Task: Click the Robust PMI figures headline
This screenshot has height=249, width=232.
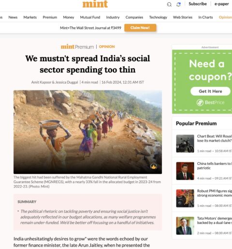Action: [215, 193]
